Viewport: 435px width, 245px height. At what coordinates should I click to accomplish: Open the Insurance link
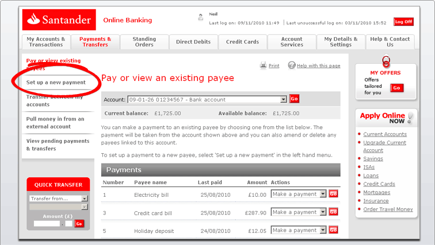(376, 201)
